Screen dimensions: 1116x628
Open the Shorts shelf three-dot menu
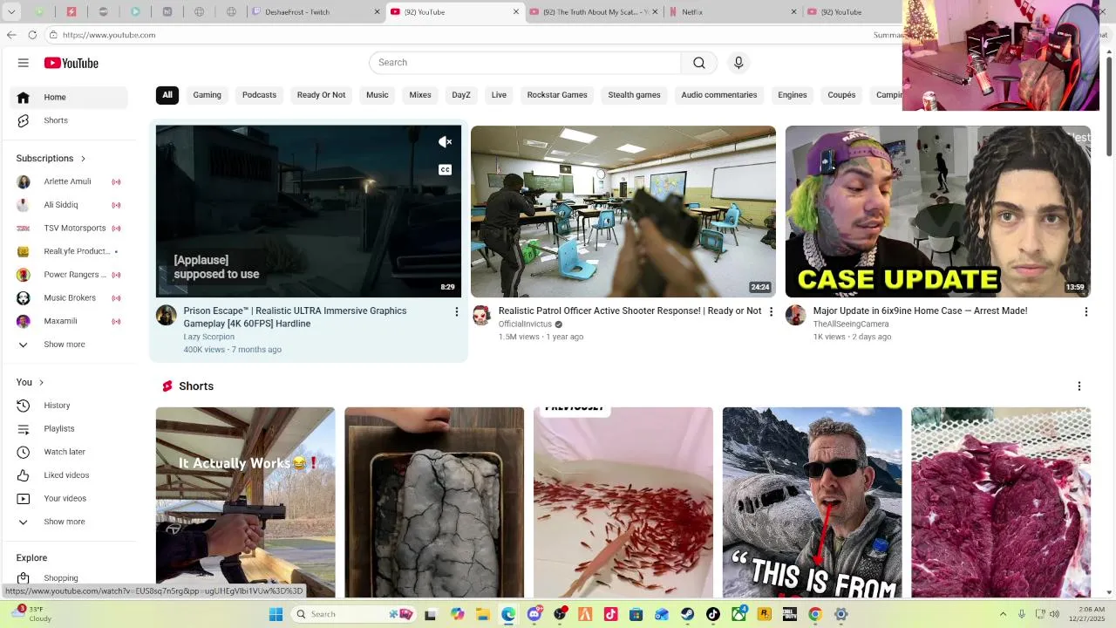click(1079, 386)
